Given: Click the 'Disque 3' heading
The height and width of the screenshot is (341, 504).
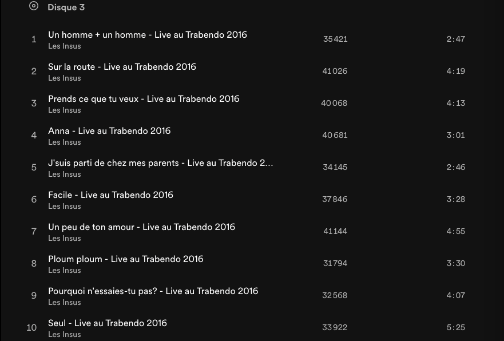Looking at the screenshot, I should pos(66,7).
